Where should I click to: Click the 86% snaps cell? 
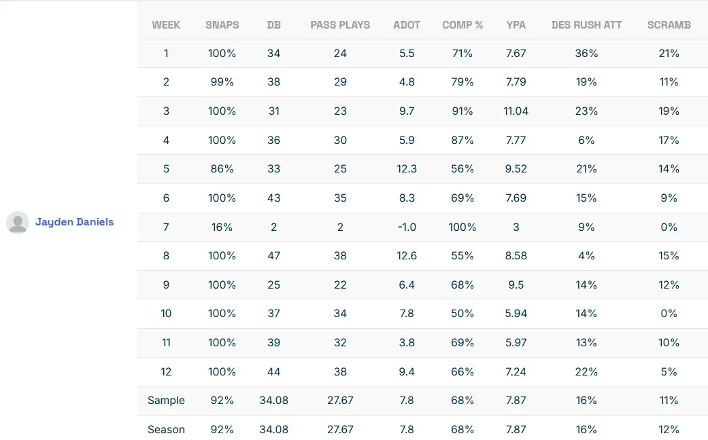222,169
